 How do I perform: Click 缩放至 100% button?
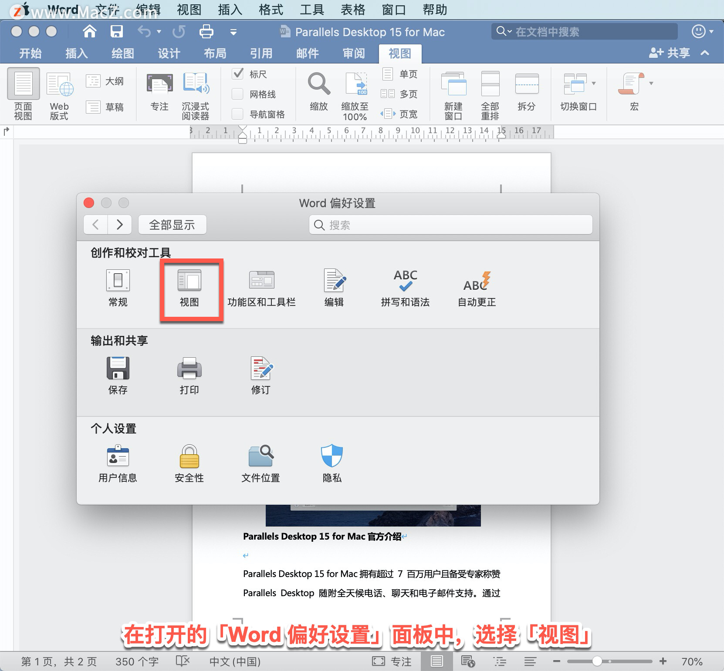pos(355,96)
